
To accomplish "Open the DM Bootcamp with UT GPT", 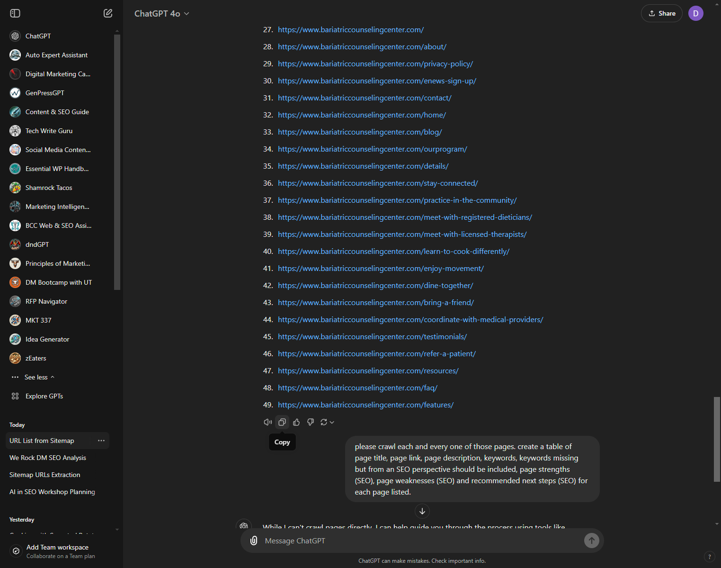I will pyautogui.click(x=59, y=282).
